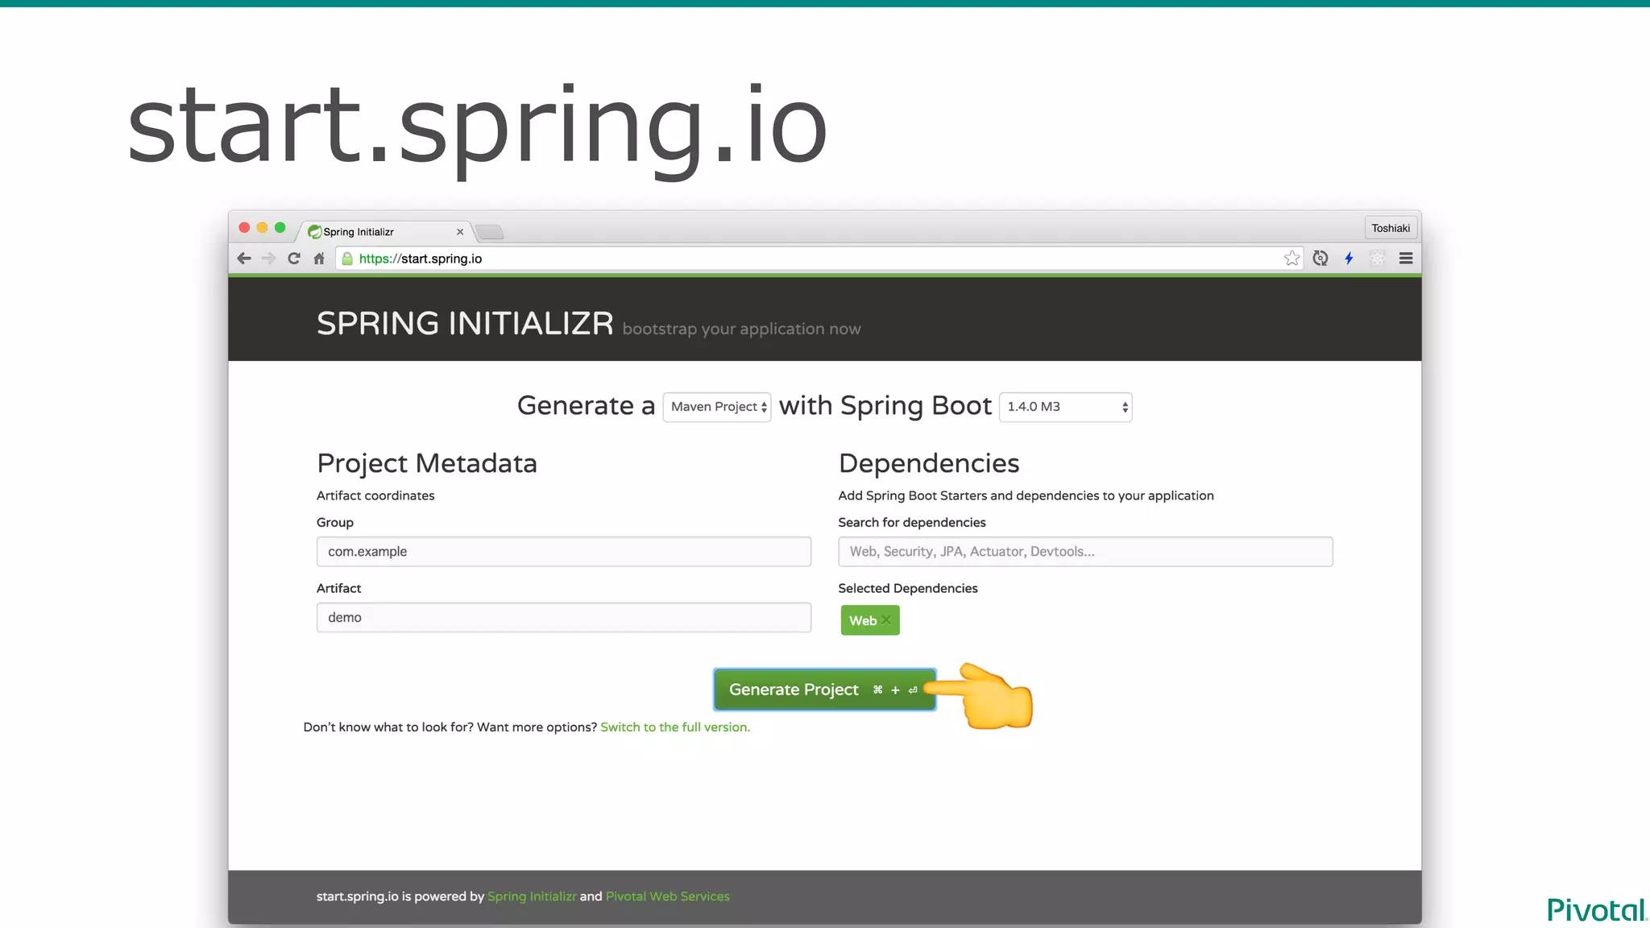This screenshot has width=1650, height=928.
Task: Click the Project Metadata heading
Action: pos(427,463)
